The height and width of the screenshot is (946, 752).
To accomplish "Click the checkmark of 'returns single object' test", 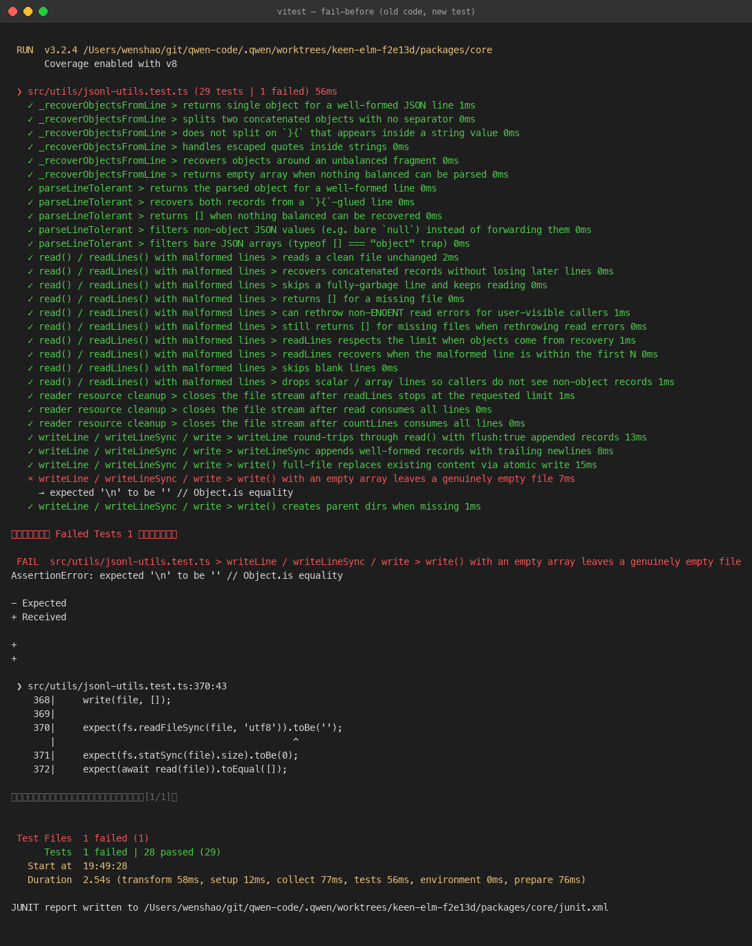I will pyautogui.click(x=30, y=105).
